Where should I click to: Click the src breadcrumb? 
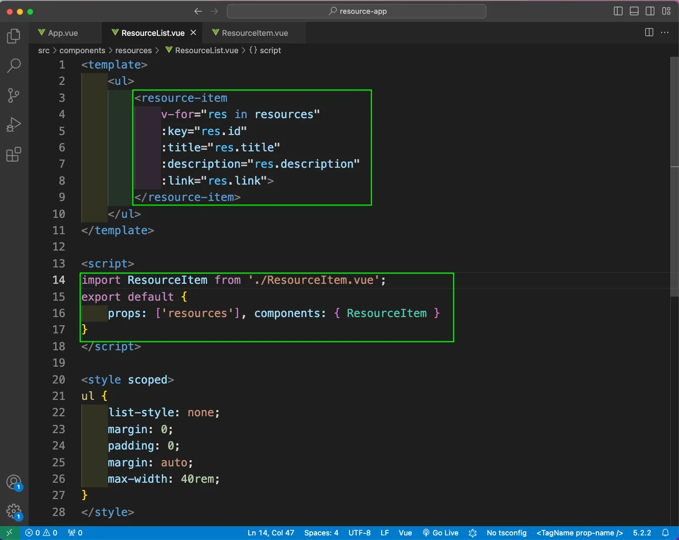click(x=44, y=51)
